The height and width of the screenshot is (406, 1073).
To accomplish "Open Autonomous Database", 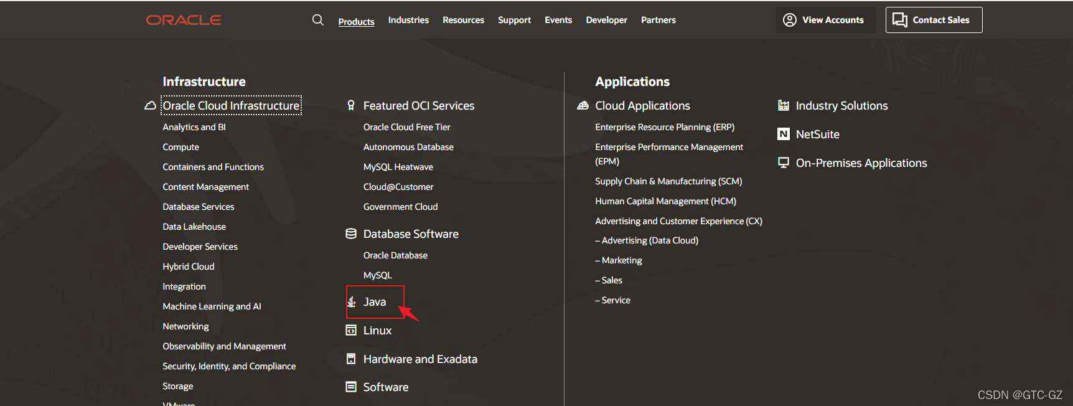I will [x=408, y=147].
